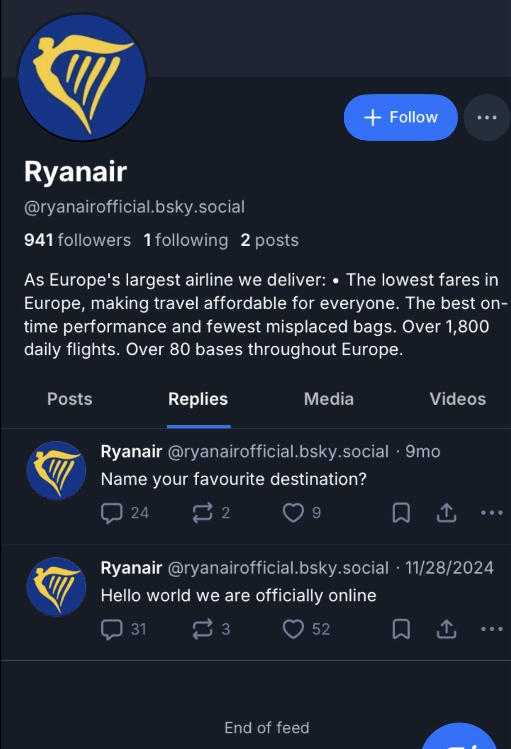Repost the "Name your favourite destination?" post
This screenshot has width=511, height=749.
point(202,513)
